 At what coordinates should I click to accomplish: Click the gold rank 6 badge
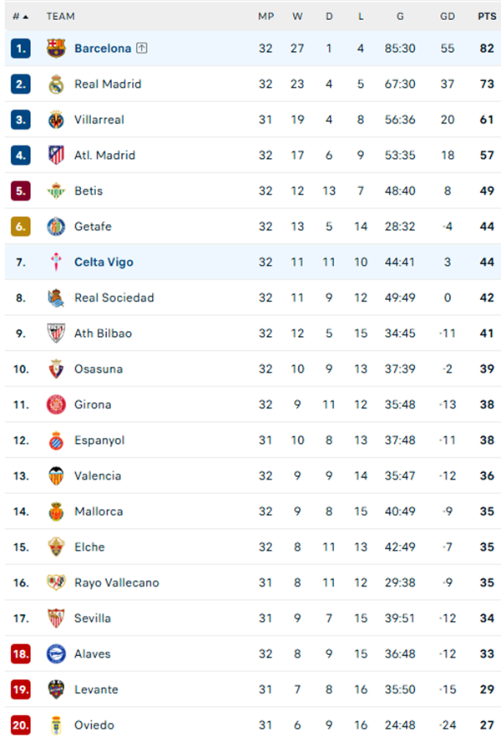(x=21, y=226)
